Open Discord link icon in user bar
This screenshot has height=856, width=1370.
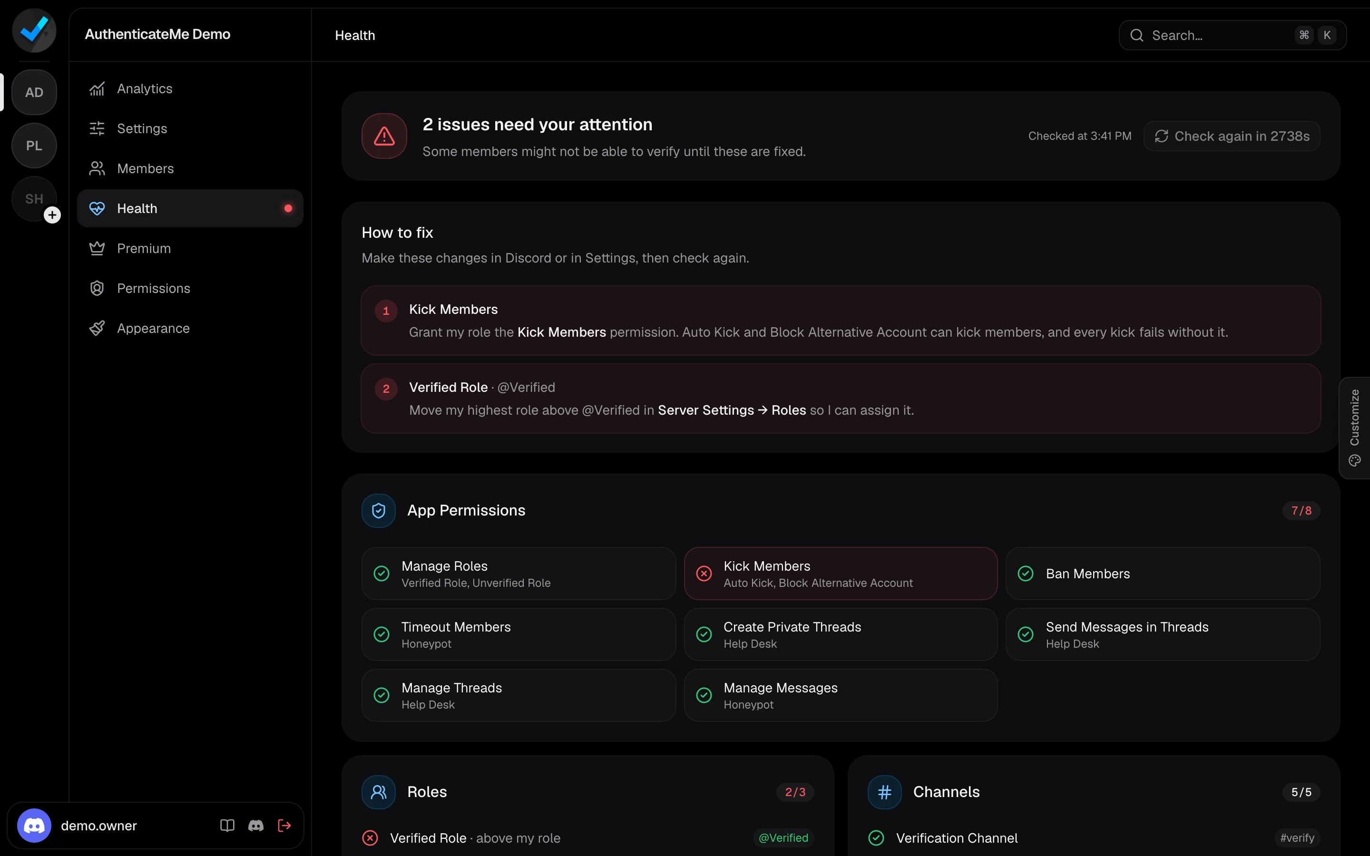tap(256, 826)
